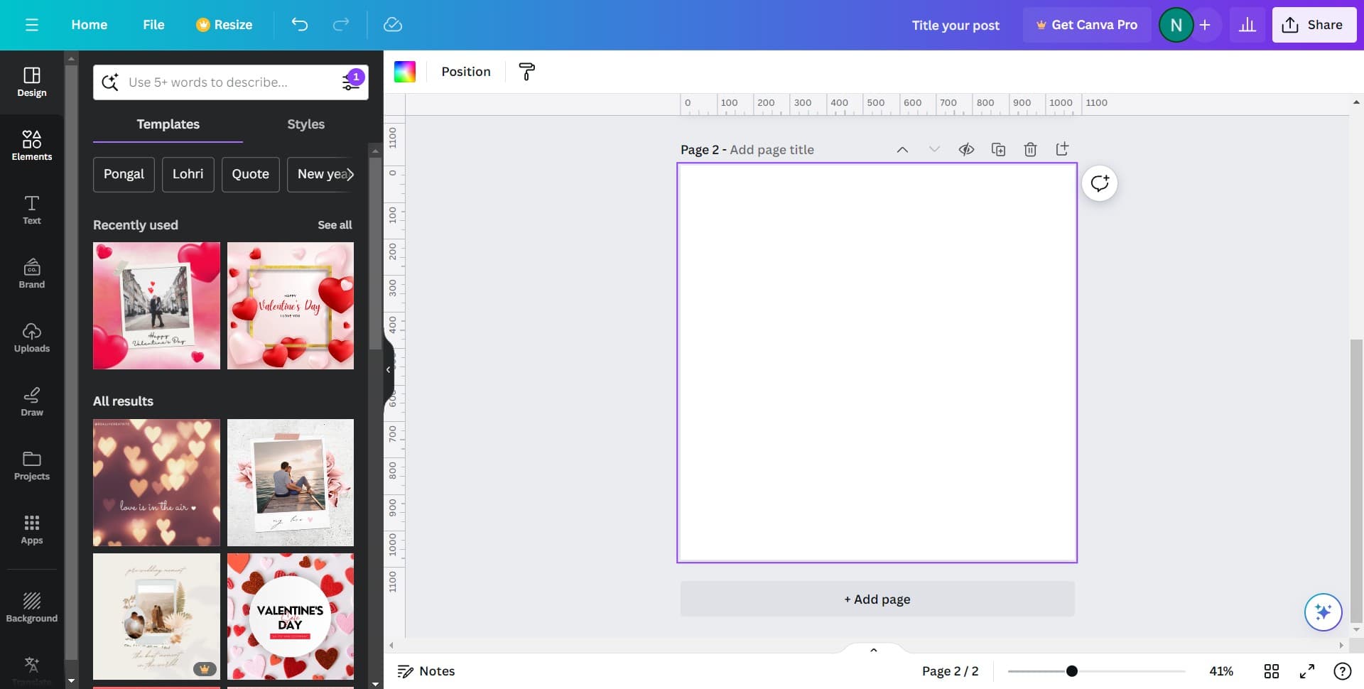Toggle the grid view of pages
The width and height of the screenshot is (1364, 689).
1272,671
